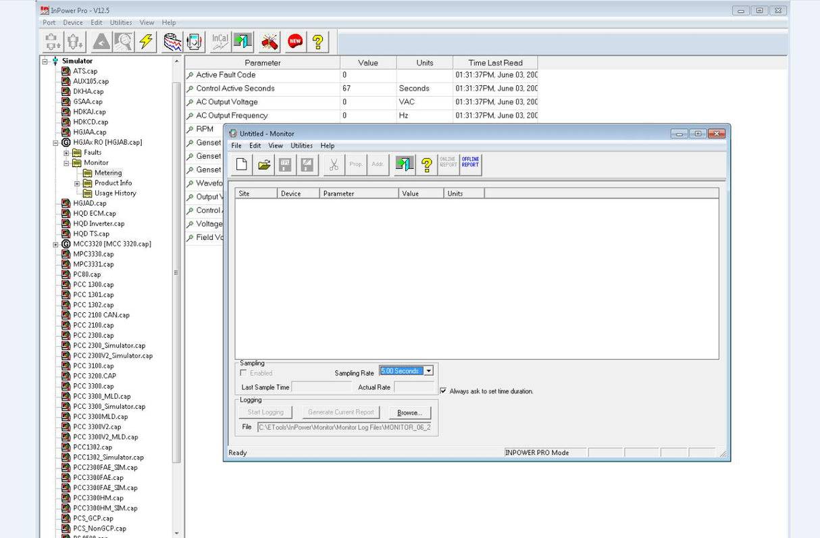Open the strip chart waveform tool

pyautogui.click(x=173, y=42)
